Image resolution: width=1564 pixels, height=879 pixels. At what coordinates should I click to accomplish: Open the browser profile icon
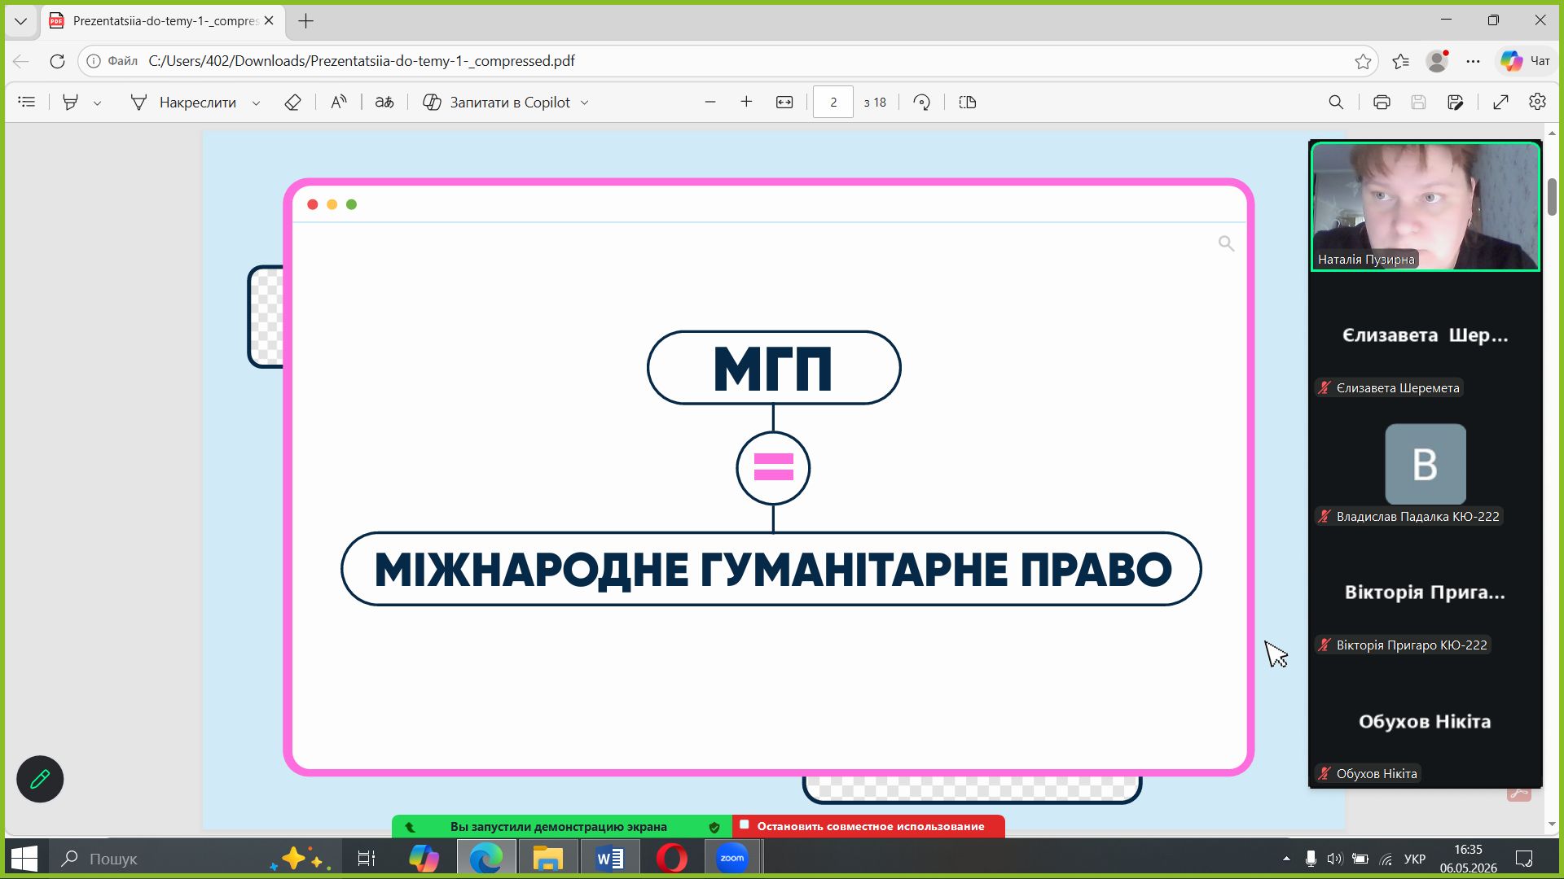(1438, 61)
